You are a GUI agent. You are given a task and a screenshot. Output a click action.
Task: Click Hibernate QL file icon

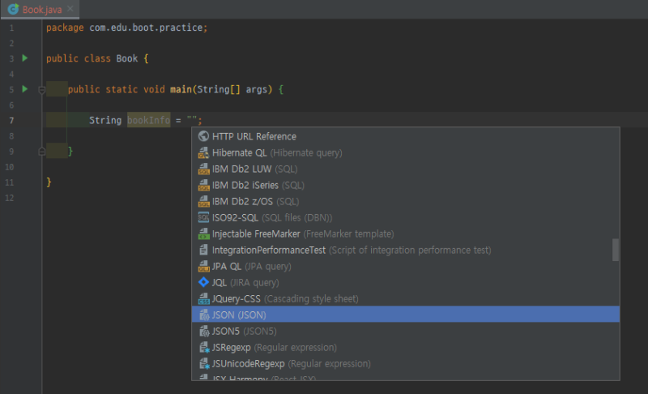click(x=203, y=152)
